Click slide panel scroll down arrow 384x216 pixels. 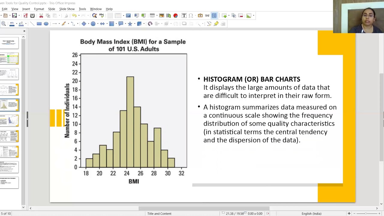pyautogui.click(x=23, y=207)
